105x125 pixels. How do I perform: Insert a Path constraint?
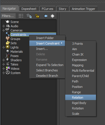click(x=81, y=81)
